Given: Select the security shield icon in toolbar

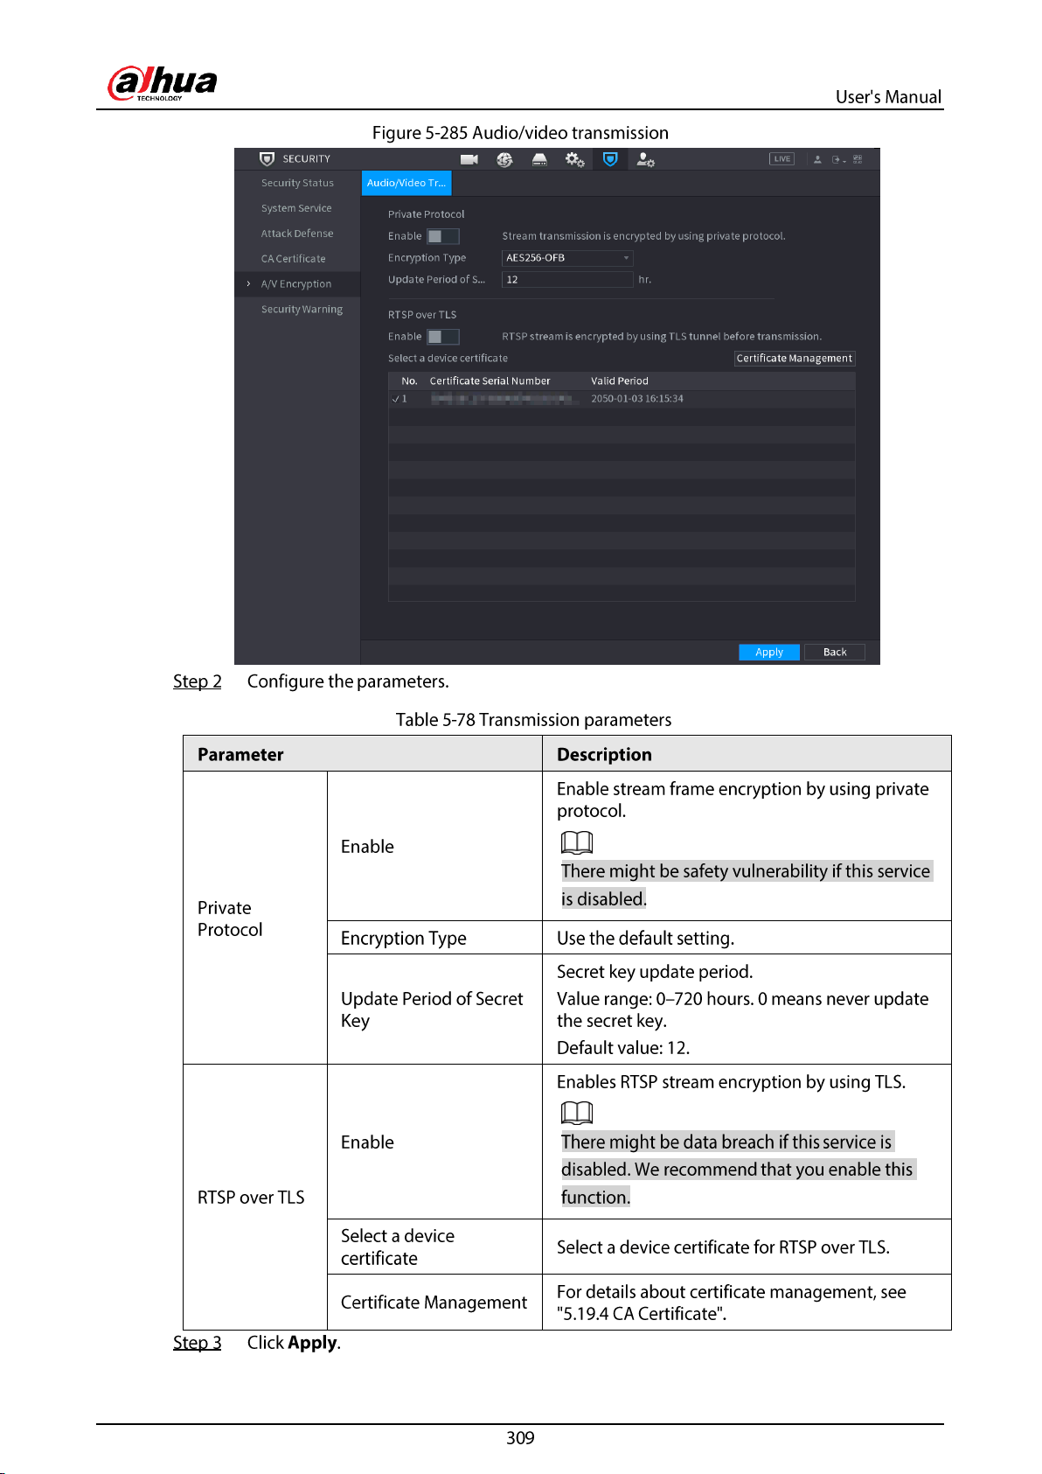Looking at the screenshot, I should click(x=610, y=159).
